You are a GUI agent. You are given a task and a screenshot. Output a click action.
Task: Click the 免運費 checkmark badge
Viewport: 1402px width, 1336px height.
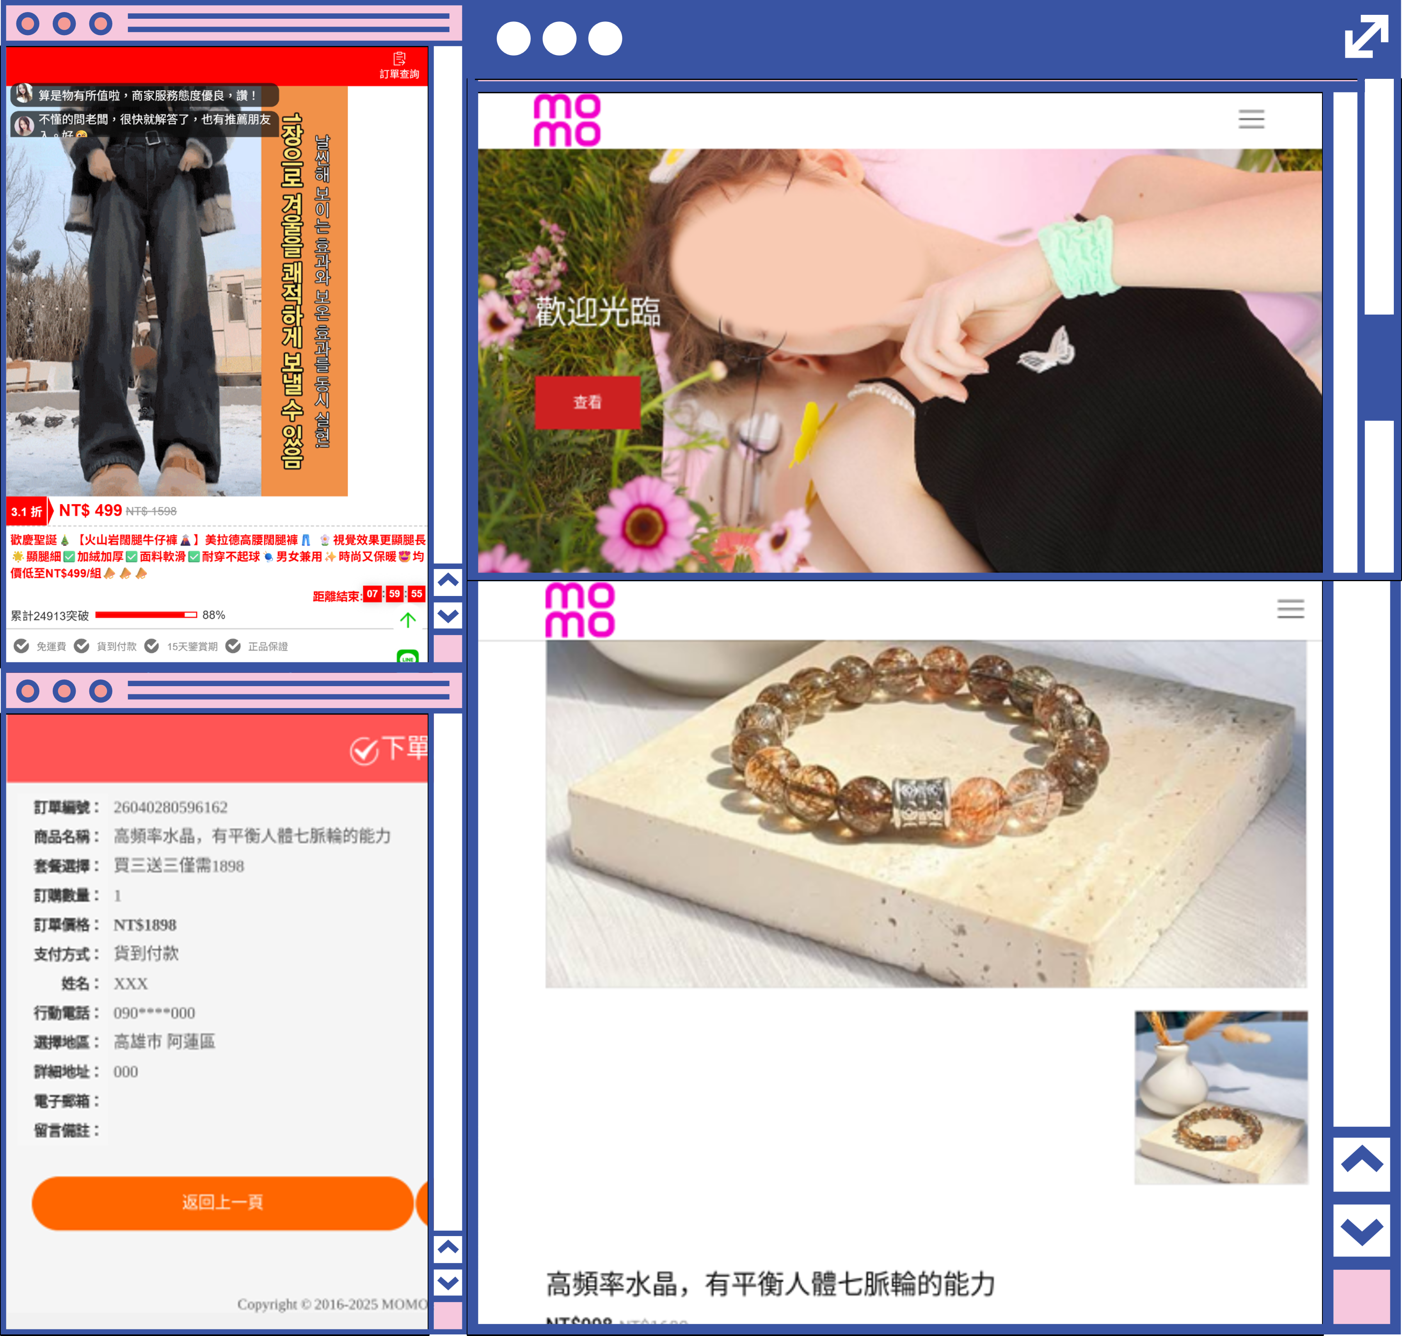click(22, 646)
